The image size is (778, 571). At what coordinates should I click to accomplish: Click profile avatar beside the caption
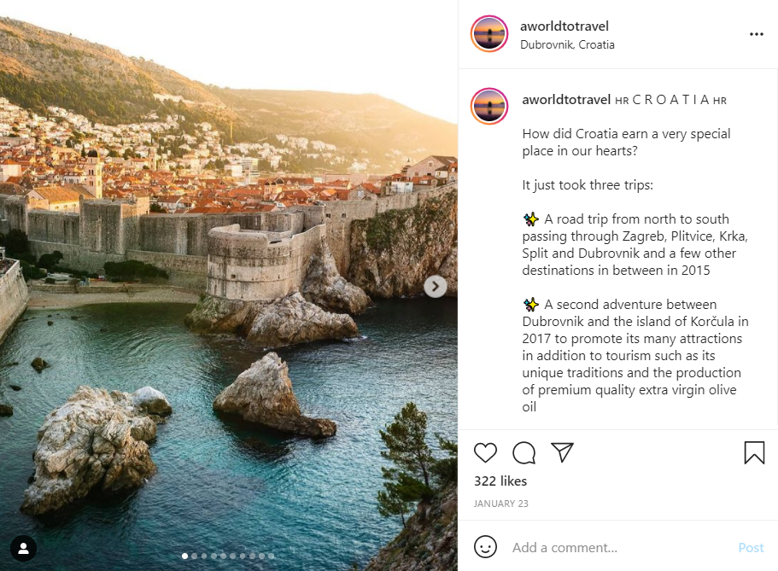pyautogui.click(x=489, y=107)
